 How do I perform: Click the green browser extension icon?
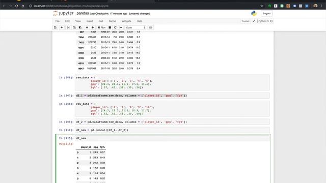pyautogui.click(x=269, y=6)
